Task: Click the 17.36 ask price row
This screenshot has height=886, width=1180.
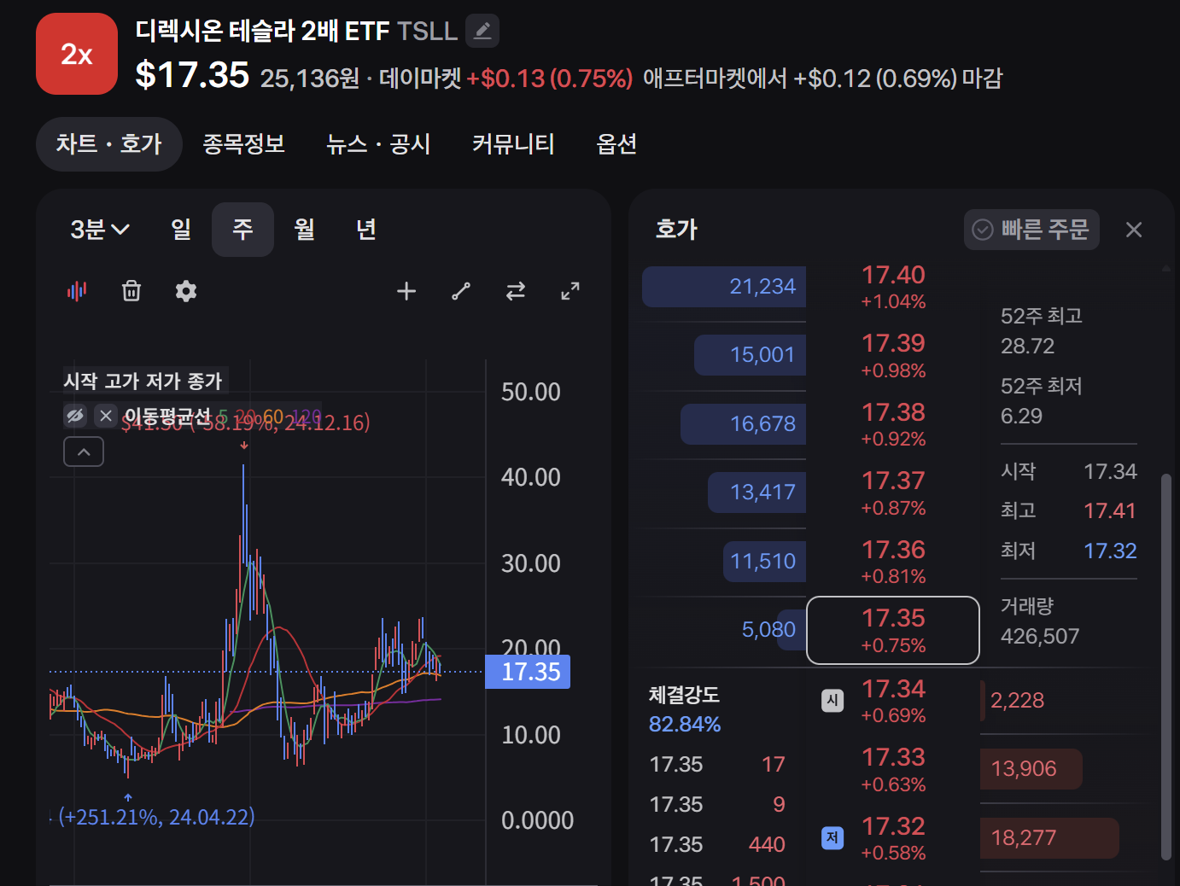Action: (x=893, y=562)
